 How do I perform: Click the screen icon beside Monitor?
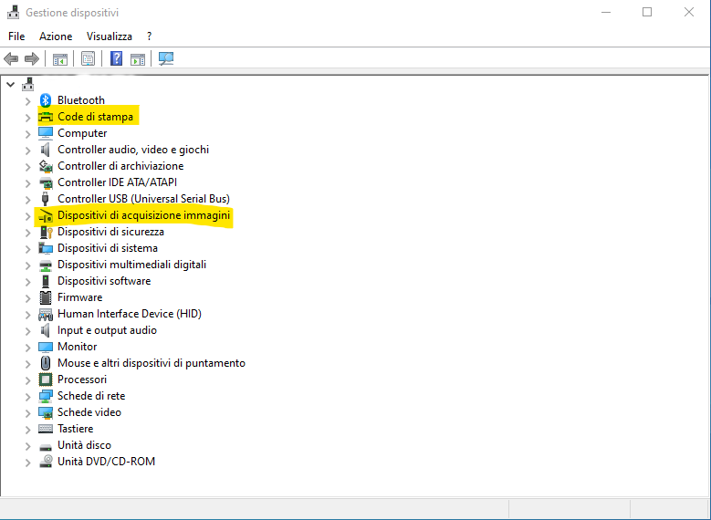coord(46,347)
